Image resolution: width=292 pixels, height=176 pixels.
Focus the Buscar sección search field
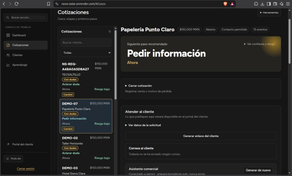(25, 17)
